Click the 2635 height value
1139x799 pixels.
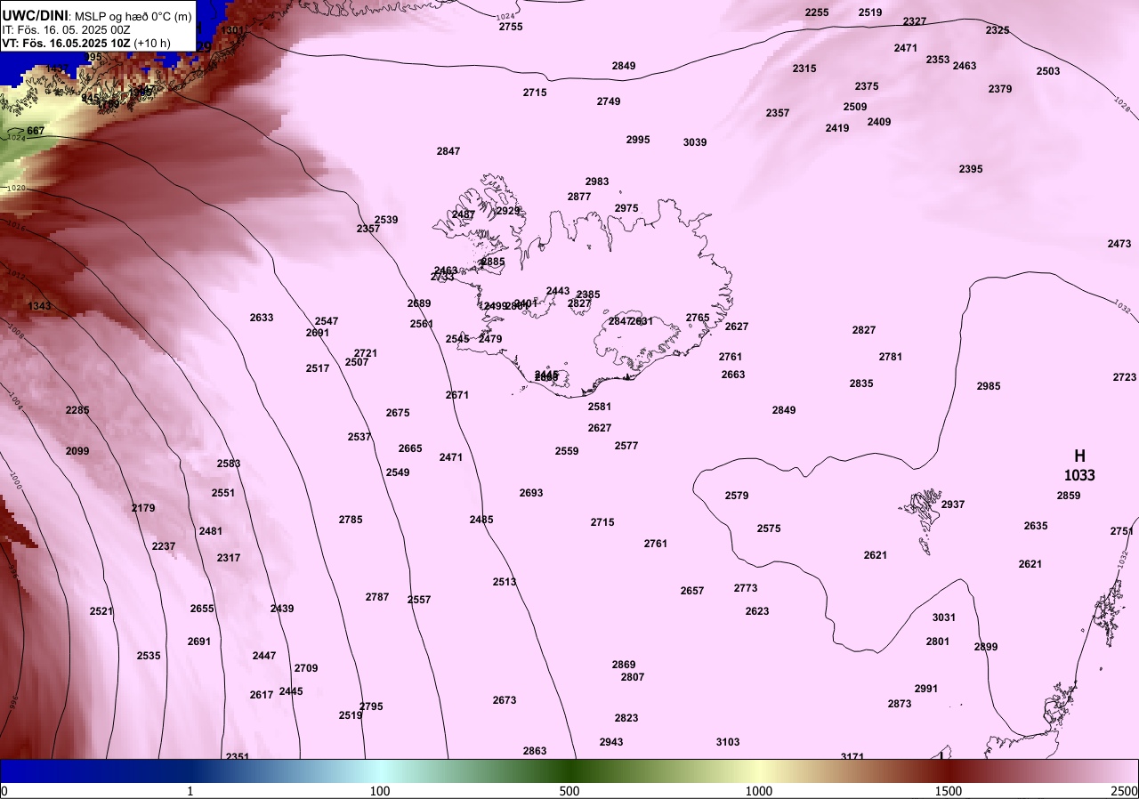coord(1036,526)
